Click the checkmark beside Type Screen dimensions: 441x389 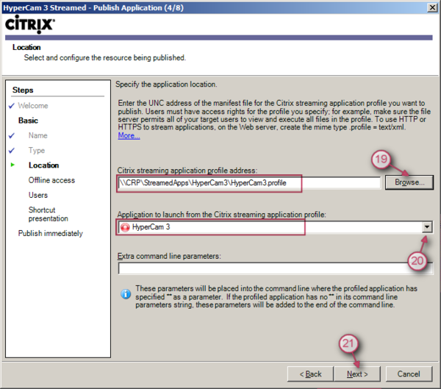tap(12, 151)
